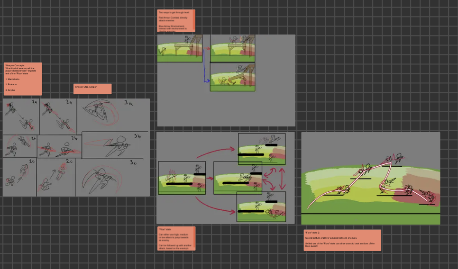Click the "Flow" state note about high, medium, low attacks
The height and width of the screenshot is (269, 458).
176,239
